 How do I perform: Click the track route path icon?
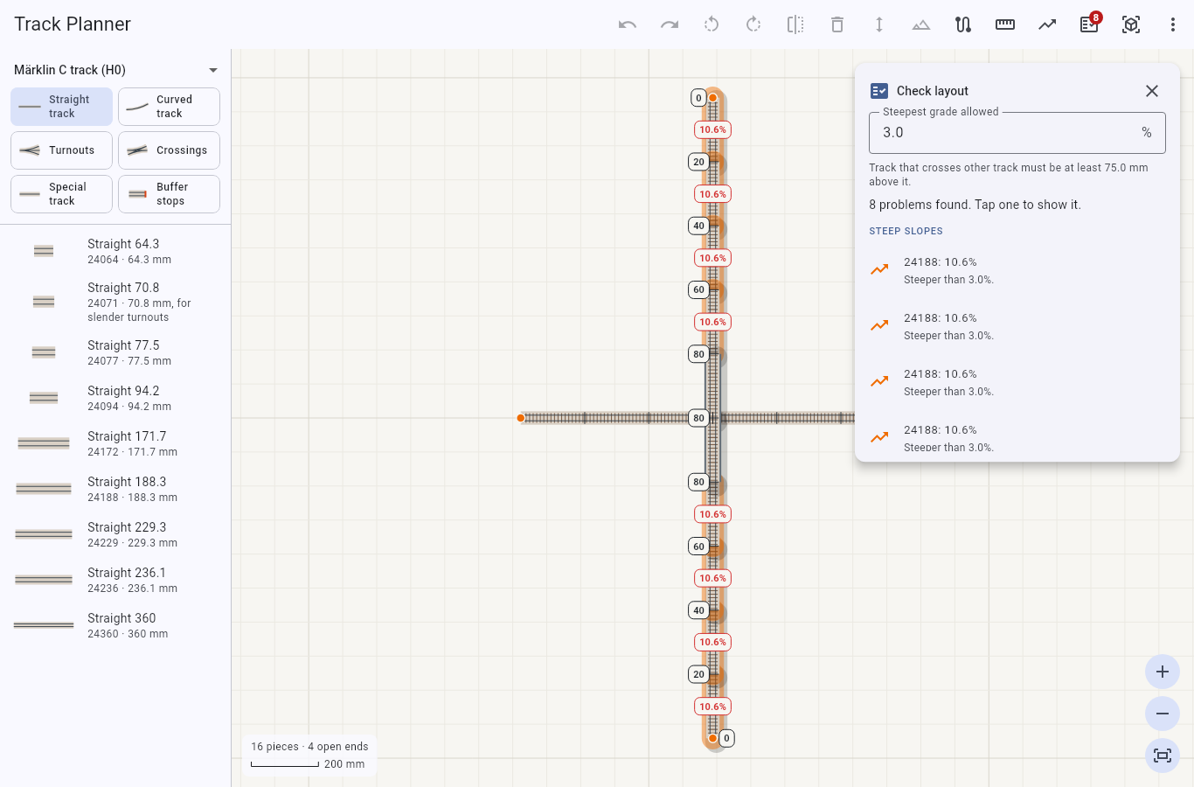click(x=963, y=24)
